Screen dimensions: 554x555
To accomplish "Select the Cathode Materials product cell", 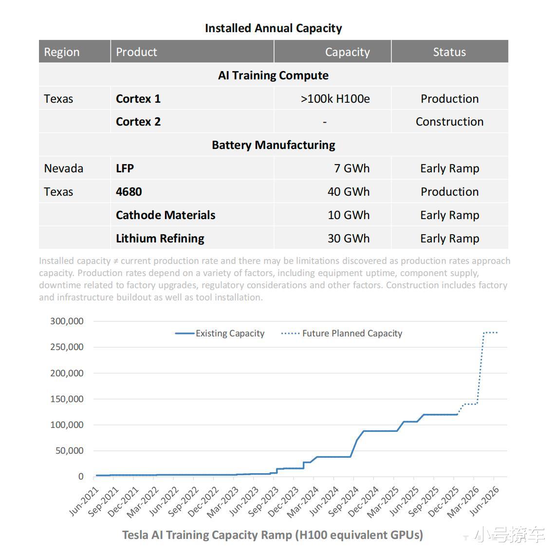I will pos(166,215).
